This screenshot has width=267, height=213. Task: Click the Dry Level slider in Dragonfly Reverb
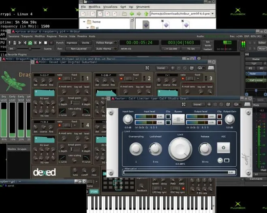click(4, 120)
